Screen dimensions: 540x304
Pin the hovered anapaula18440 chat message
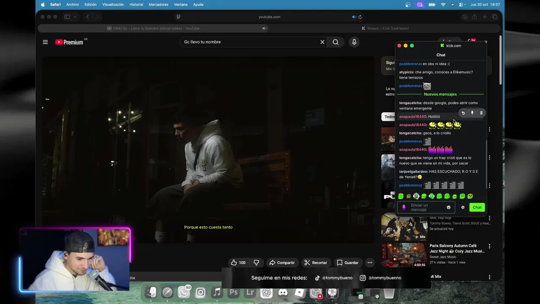[x=472, y=113]
